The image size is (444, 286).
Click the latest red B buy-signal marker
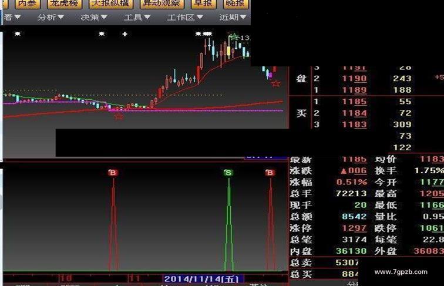270,173
